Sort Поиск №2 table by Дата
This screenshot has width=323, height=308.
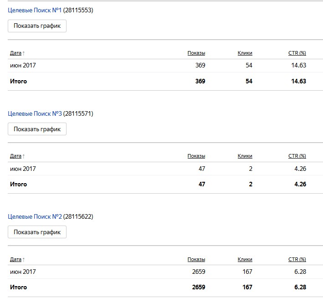pos(15,259)
